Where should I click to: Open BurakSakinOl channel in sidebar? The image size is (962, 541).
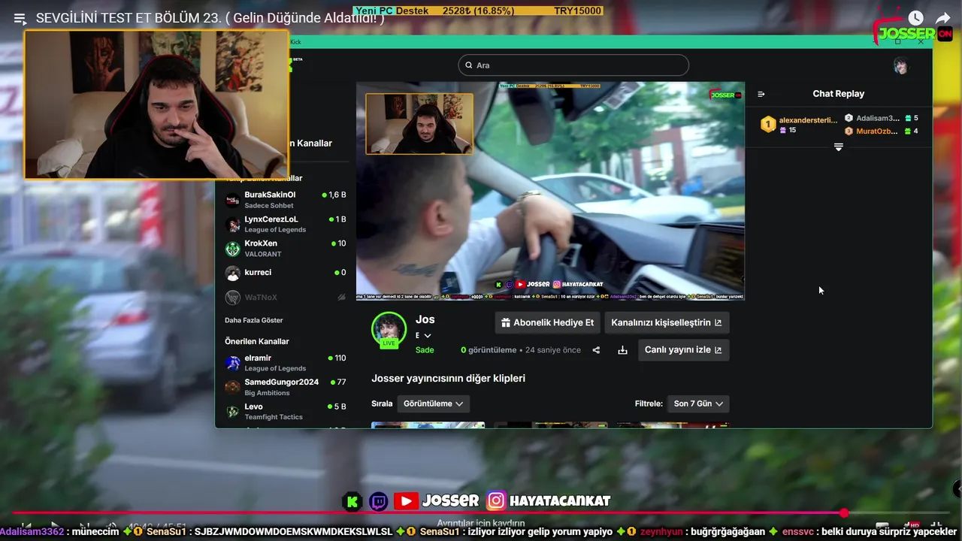286,199
